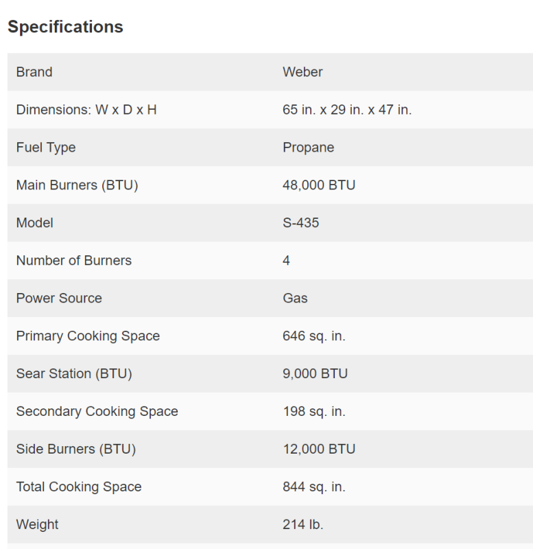Screen dimensions: 533x549
Task: Click the Number of Burners label
Action: (73, 261)
